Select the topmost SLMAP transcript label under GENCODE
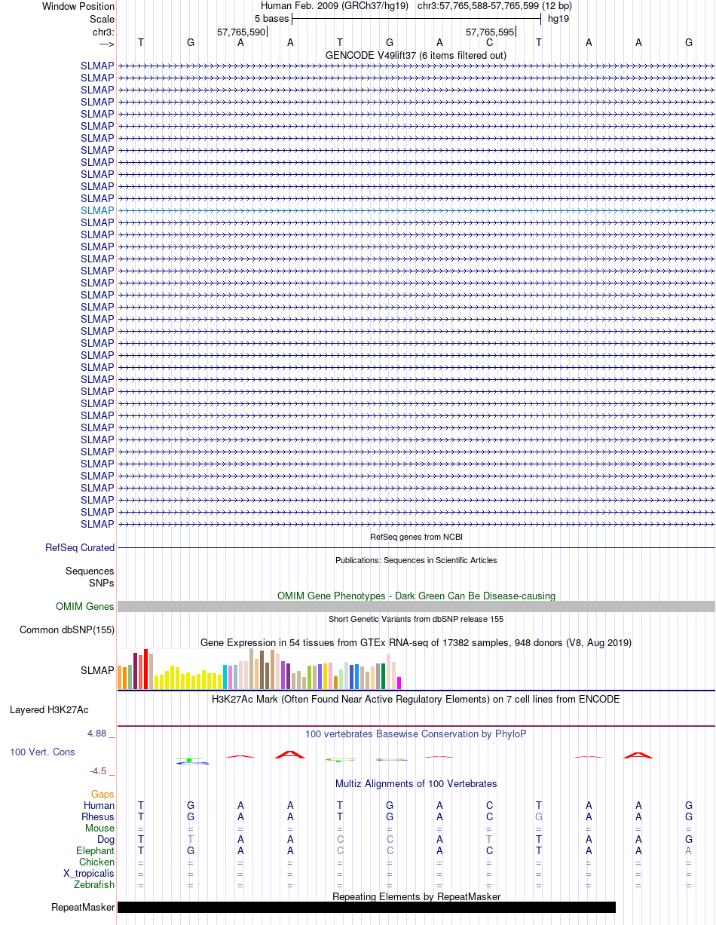Image resolution: width=716 pixels, height=925 pixels. (97, 66)
